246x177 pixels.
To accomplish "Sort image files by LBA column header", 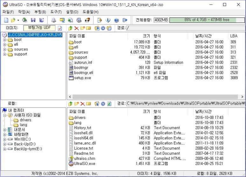I will pyautogui.click(x=234, y=36).
